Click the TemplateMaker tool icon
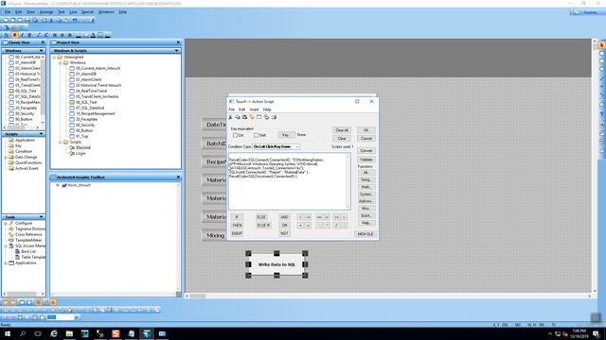Viewport: 606px width, 340px height. tap(11, 240)
